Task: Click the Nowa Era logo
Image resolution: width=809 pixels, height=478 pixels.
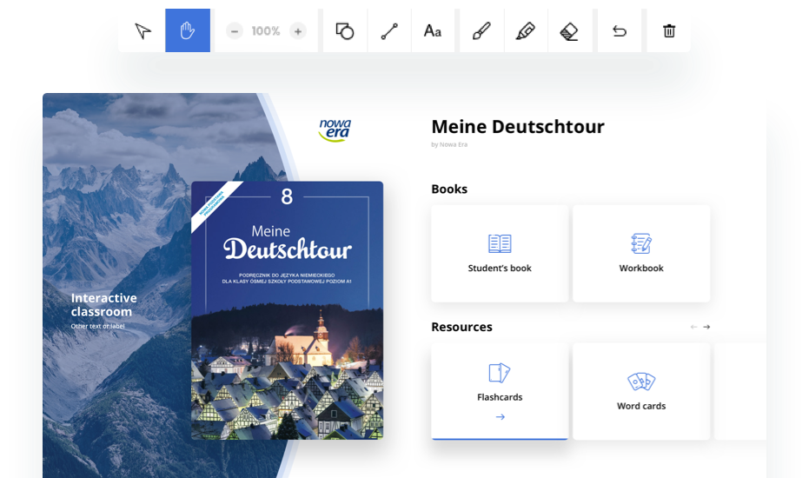Action: pyautogui.click(x=335, y=130)
